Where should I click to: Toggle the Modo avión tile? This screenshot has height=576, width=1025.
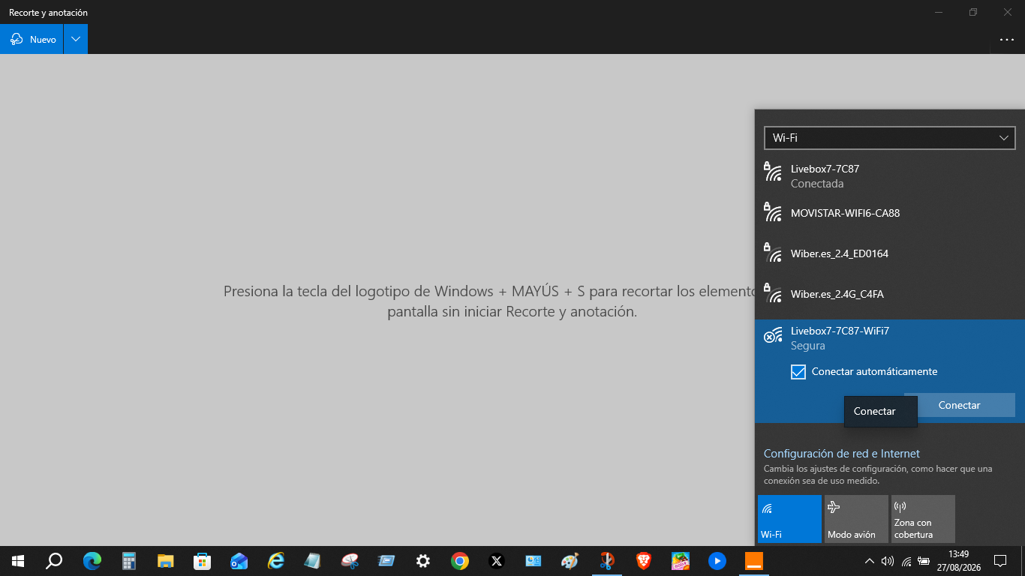tap(856, 518)
